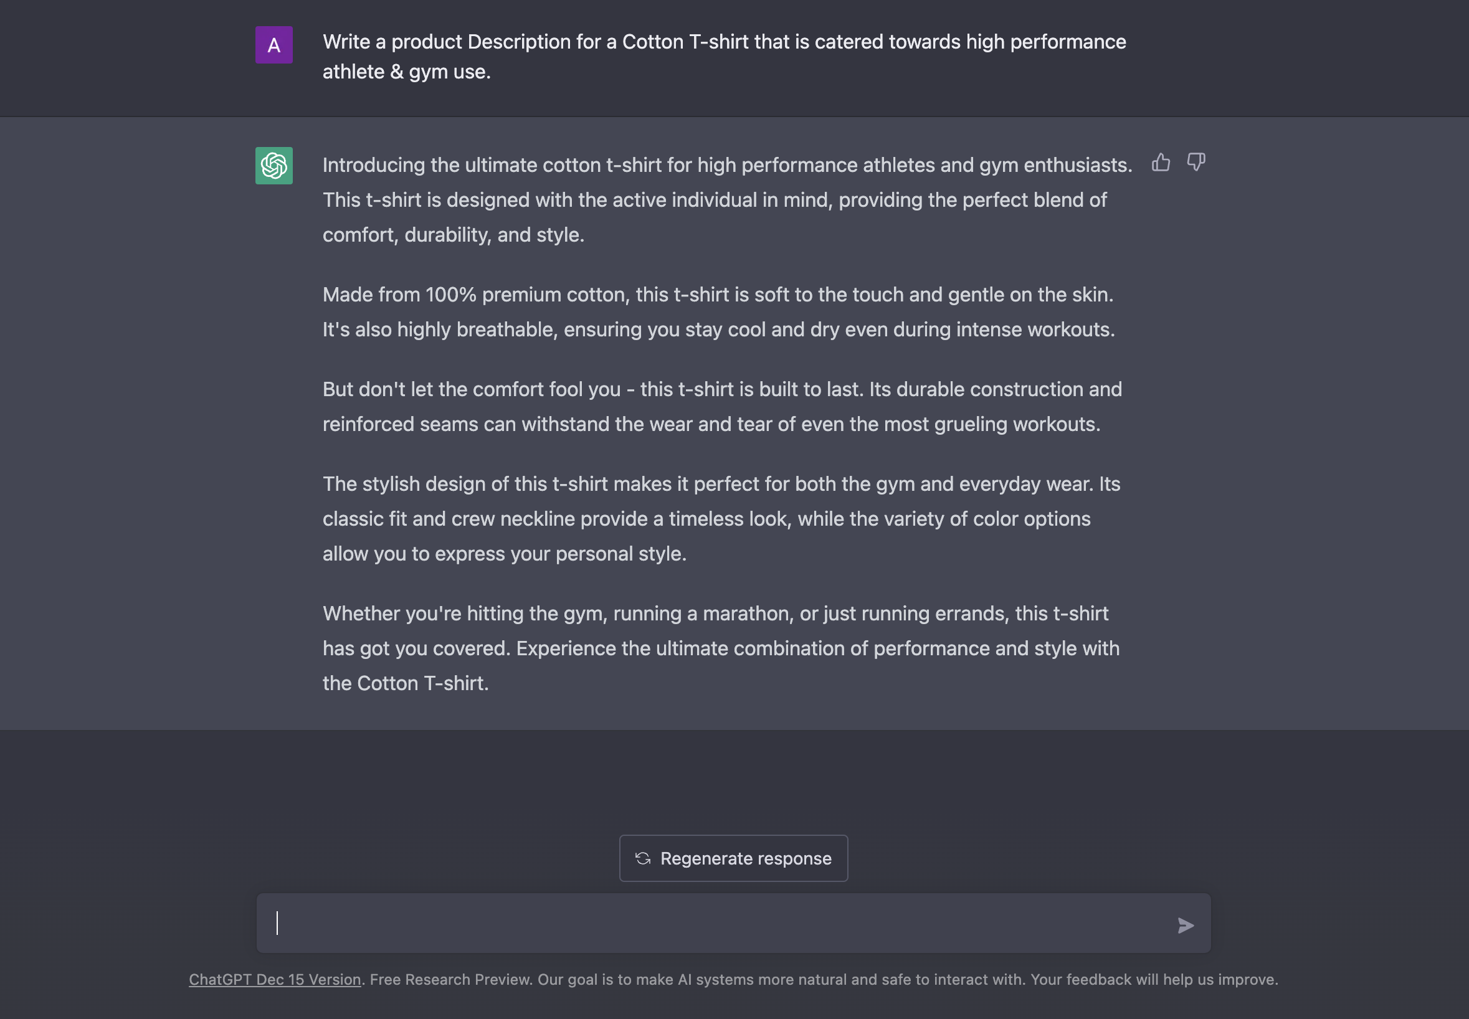Screen dimensions: 1469x1019
Task: Mark the response with thumbs down
Action: 1196,162
